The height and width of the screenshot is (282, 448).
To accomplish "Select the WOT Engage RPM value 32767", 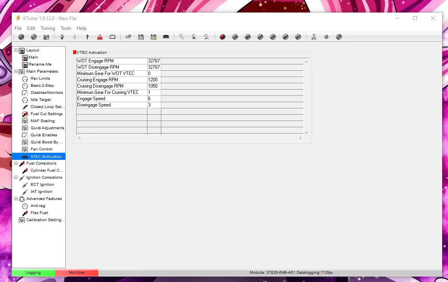I will 154,61.
